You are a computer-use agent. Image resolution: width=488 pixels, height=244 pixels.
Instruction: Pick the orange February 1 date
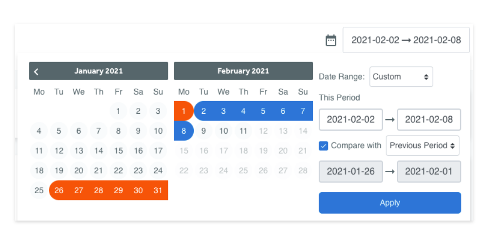pos(183,111)
